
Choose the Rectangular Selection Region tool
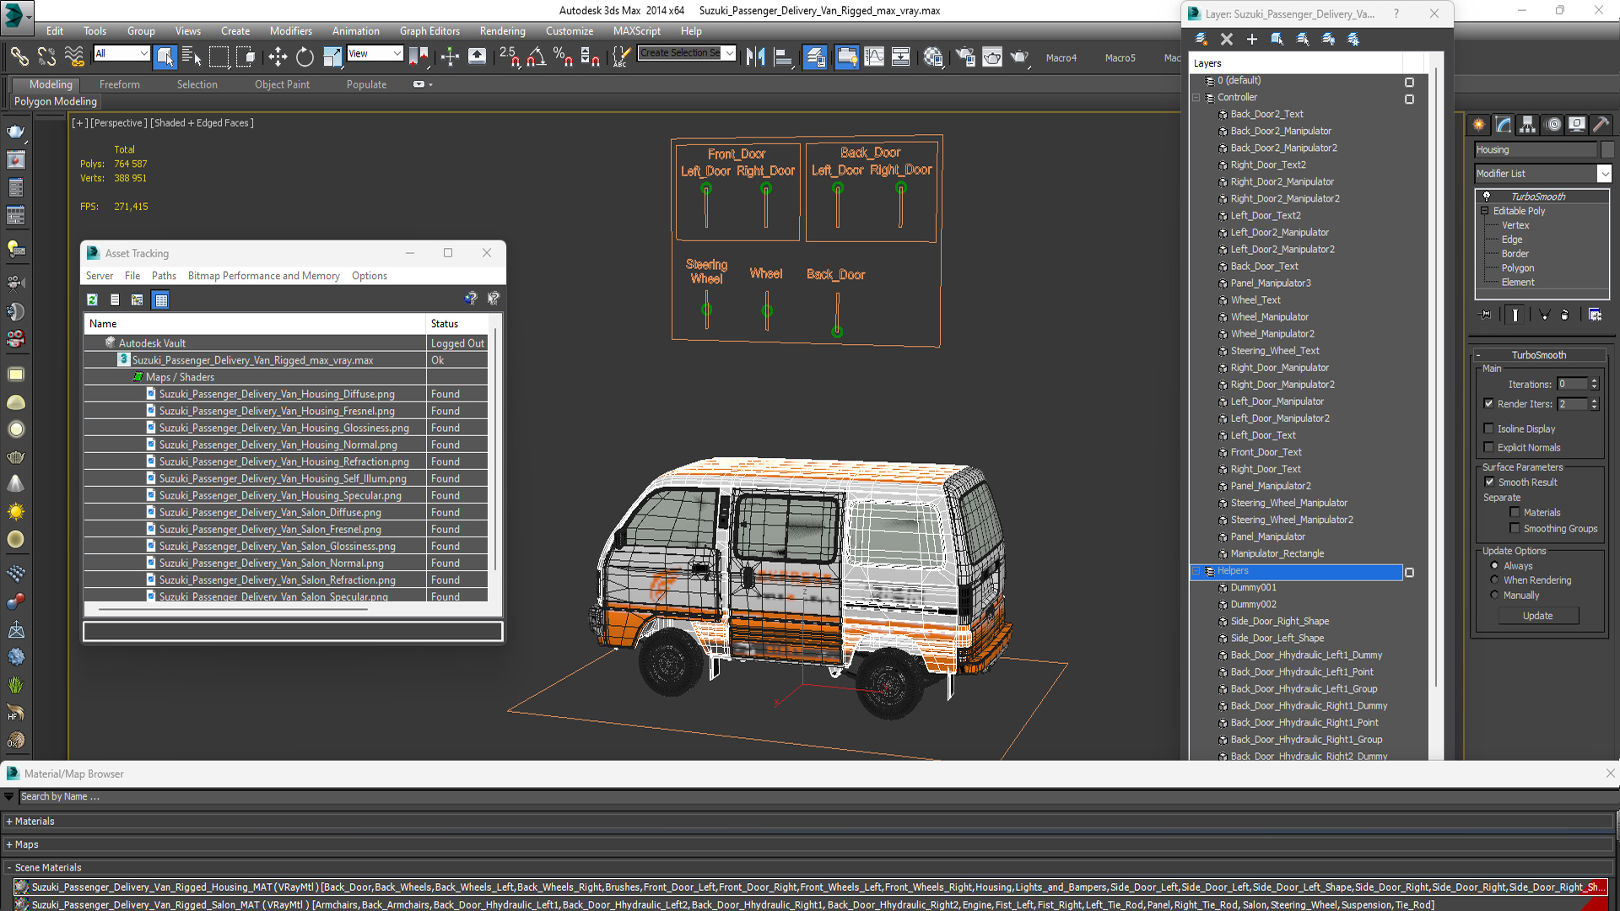click(219, 57)
